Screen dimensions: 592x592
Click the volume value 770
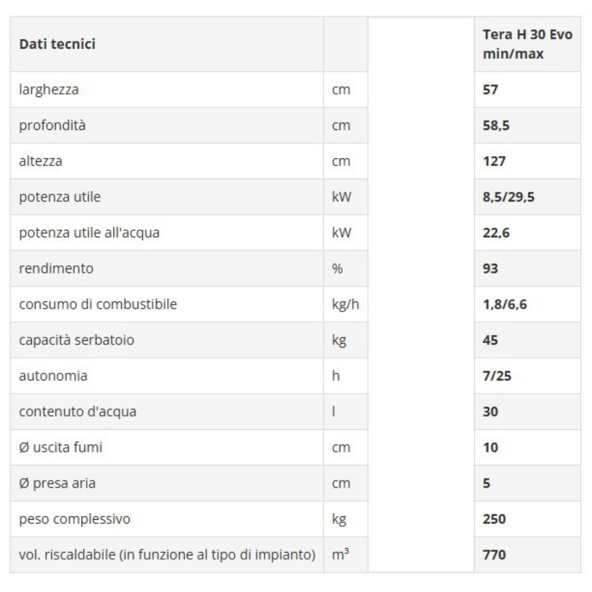[494, 555]
